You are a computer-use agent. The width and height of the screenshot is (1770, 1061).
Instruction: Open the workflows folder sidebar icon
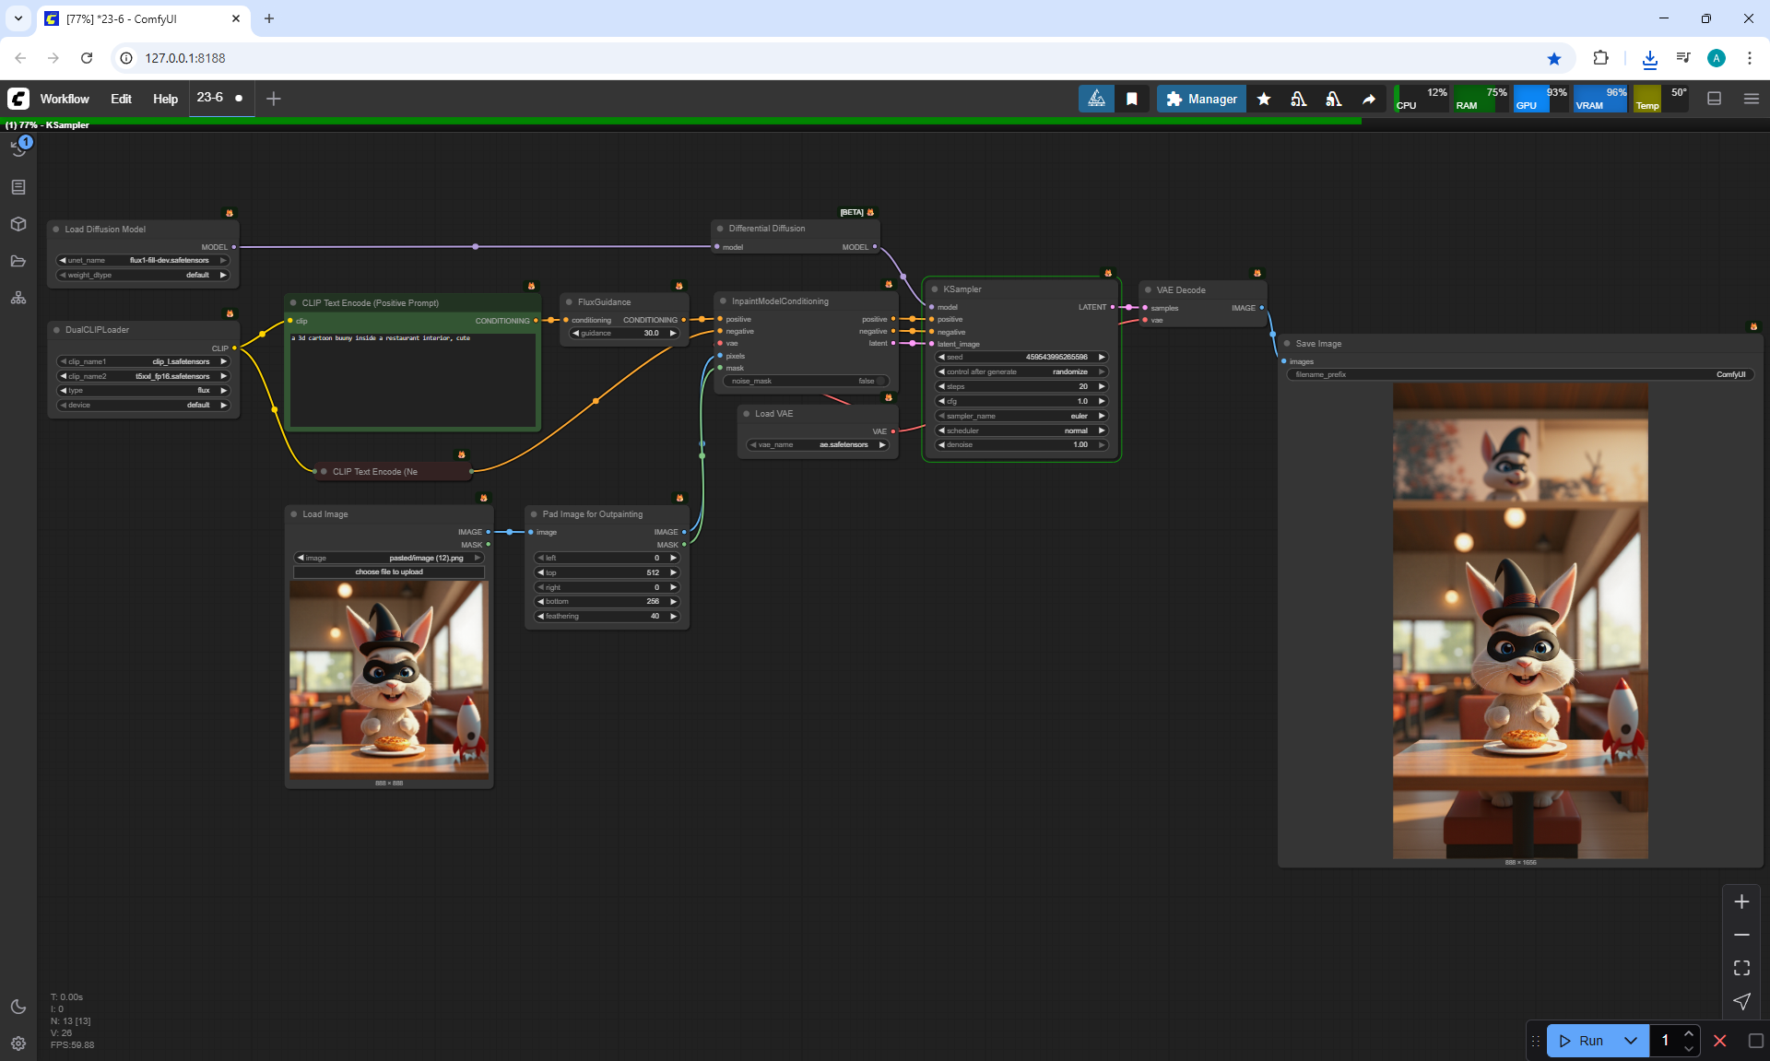click(x=18, y=261)
